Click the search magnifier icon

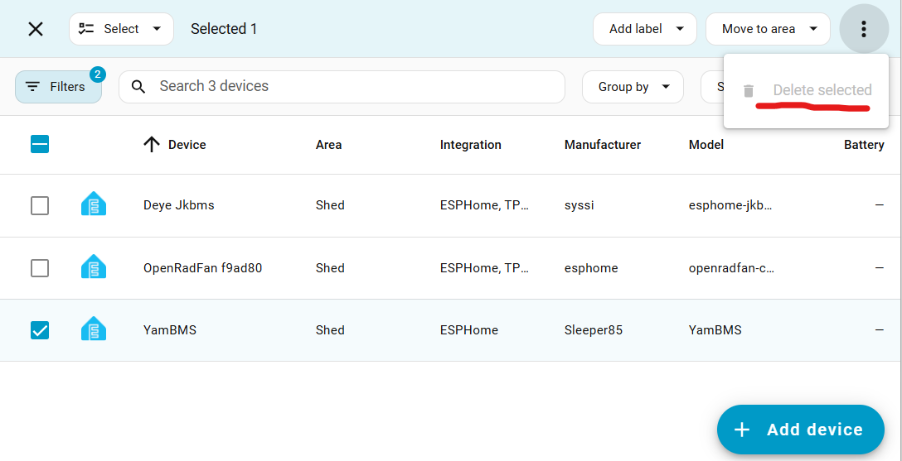139,87
